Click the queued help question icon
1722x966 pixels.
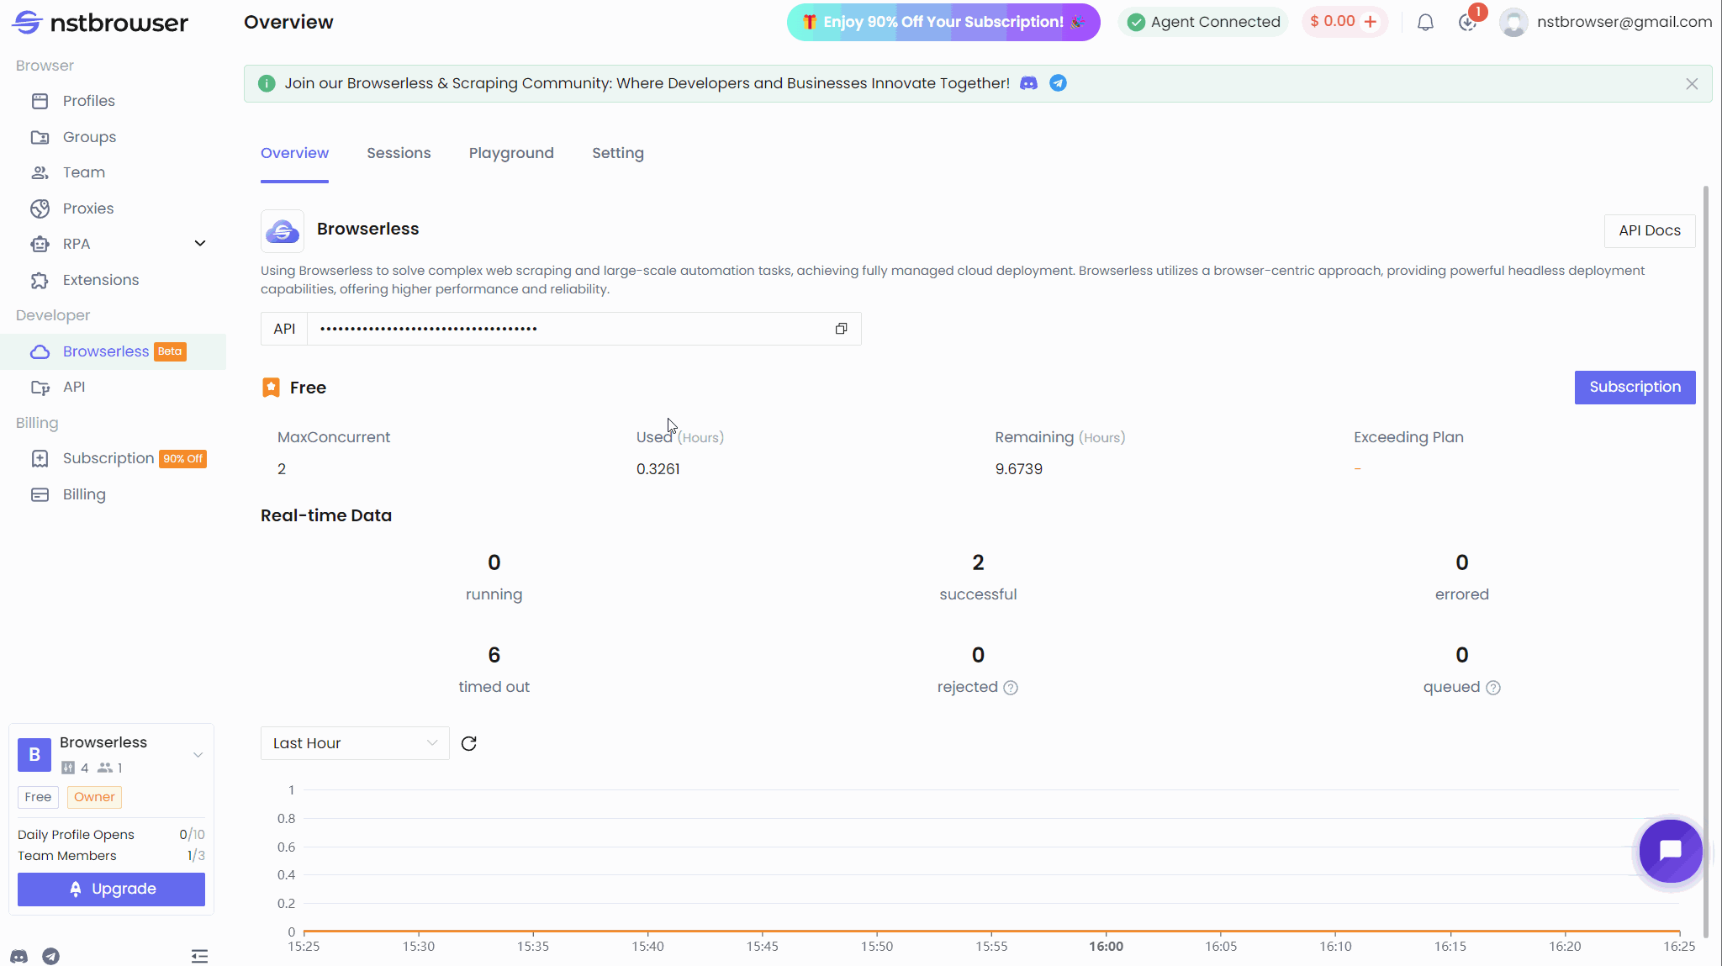click(1493, 688)
